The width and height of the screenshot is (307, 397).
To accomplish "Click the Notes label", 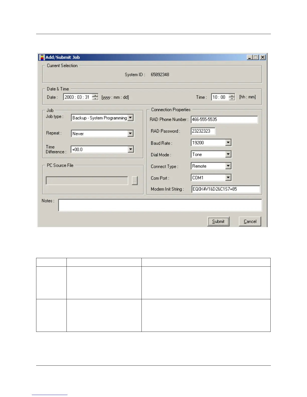I will (x=48, y=201).
